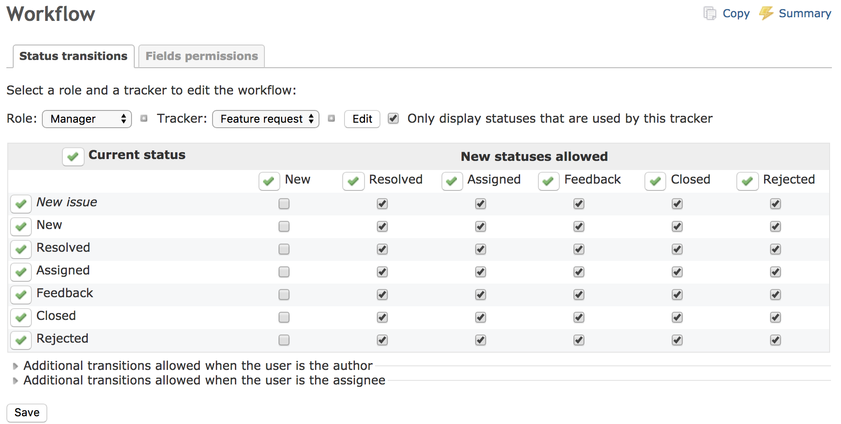The image size is (841, 424).
Task: Uncheck Closed to Rejected transition checkbox
Action: click(x=775, y=317)
